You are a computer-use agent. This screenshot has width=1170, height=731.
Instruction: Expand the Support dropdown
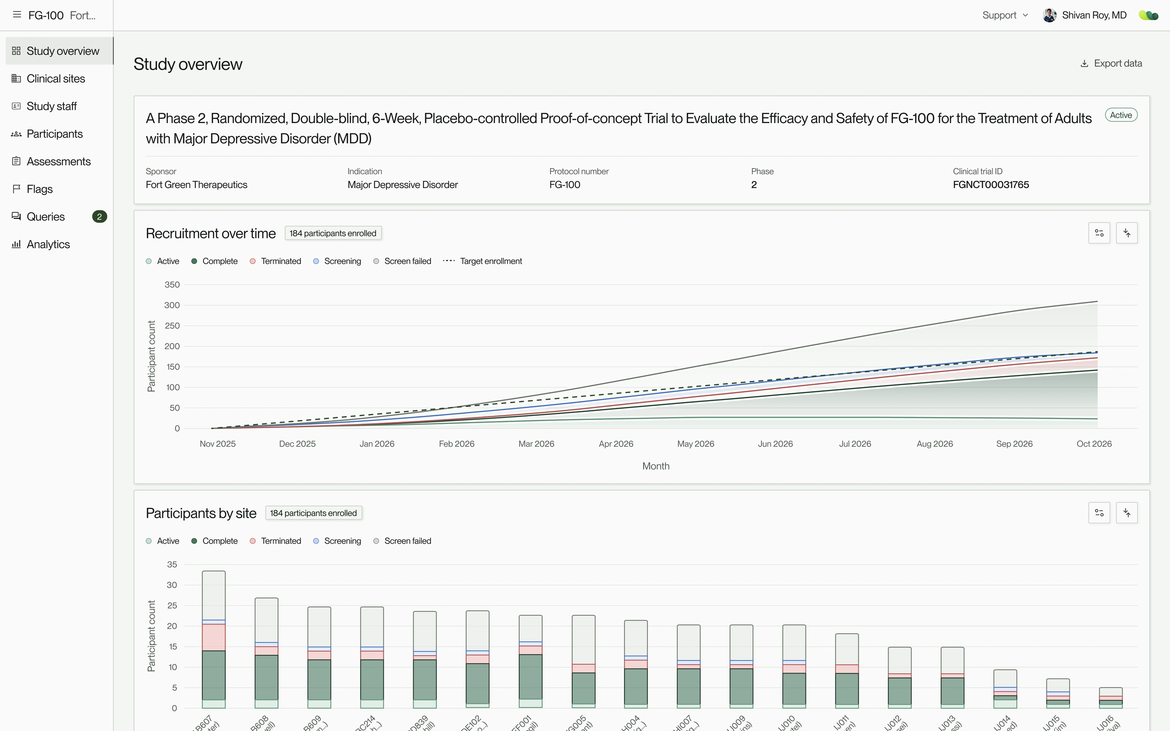[1005, 15]
